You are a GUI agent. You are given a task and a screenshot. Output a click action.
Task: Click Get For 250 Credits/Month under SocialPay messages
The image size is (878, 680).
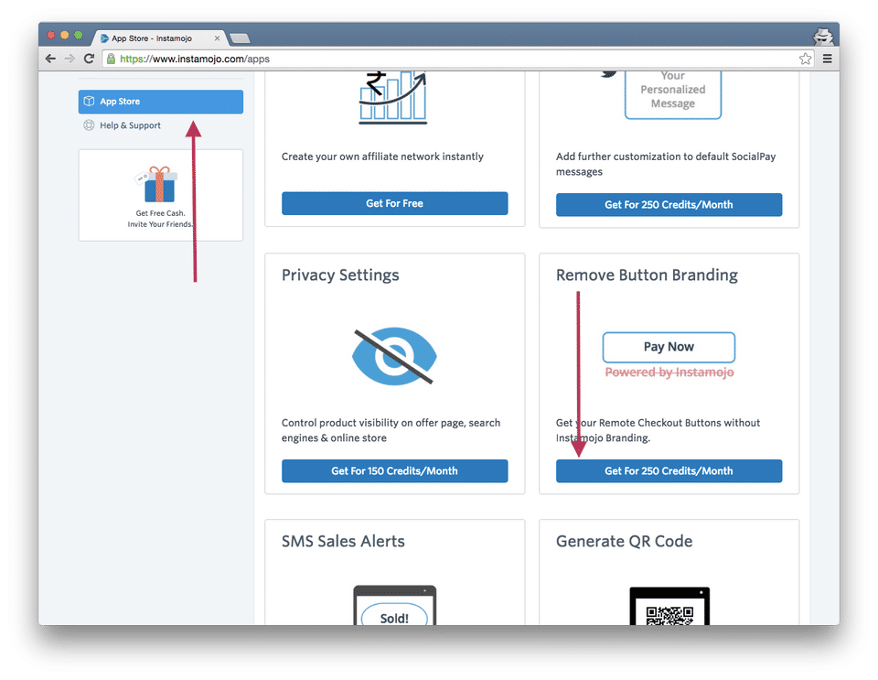(x=669, y=204)
